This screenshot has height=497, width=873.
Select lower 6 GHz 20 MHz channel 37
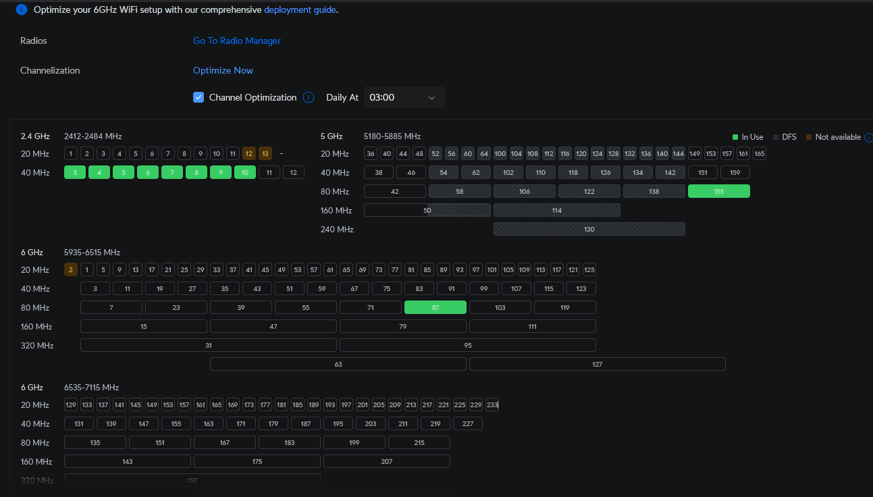click(233, 269)
